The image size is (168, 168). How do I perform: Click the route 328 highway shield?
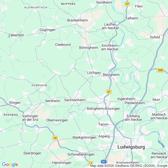pyautogui.click(x=160, y=70)
